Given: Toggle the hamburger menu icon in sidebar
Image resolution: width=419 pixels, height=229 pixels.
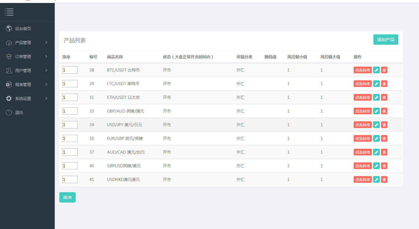Looking at the screenshot, I should [x=9, y=12].
